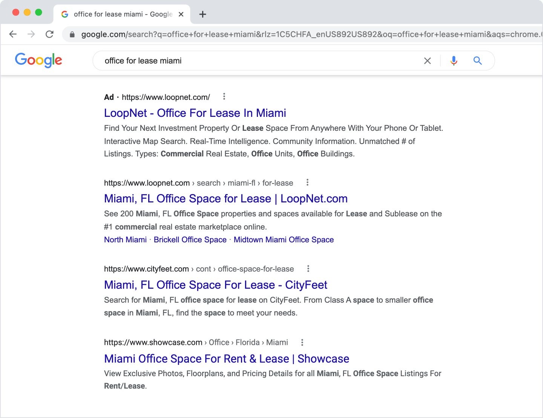543x418 pixels.
Task: Select the 'office for lease miami' browser tab
Action: pyautogui.click(x=122, y=14)
